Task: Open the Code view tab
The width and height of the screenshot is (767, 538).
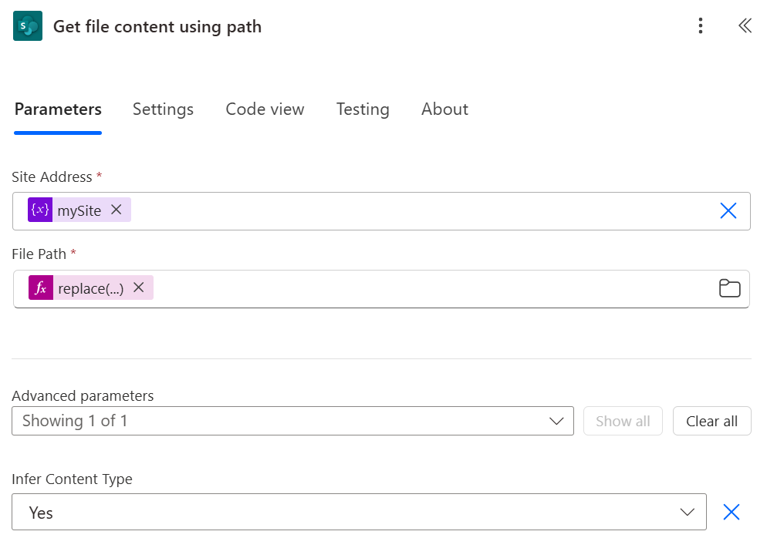Action: tap(265, 109)
